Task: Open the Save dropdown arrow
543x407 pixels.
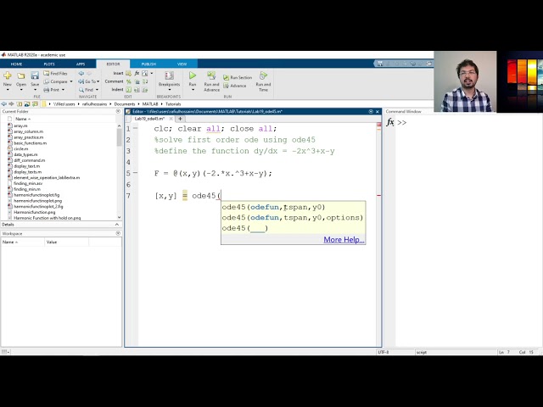Action: point(35,90)
